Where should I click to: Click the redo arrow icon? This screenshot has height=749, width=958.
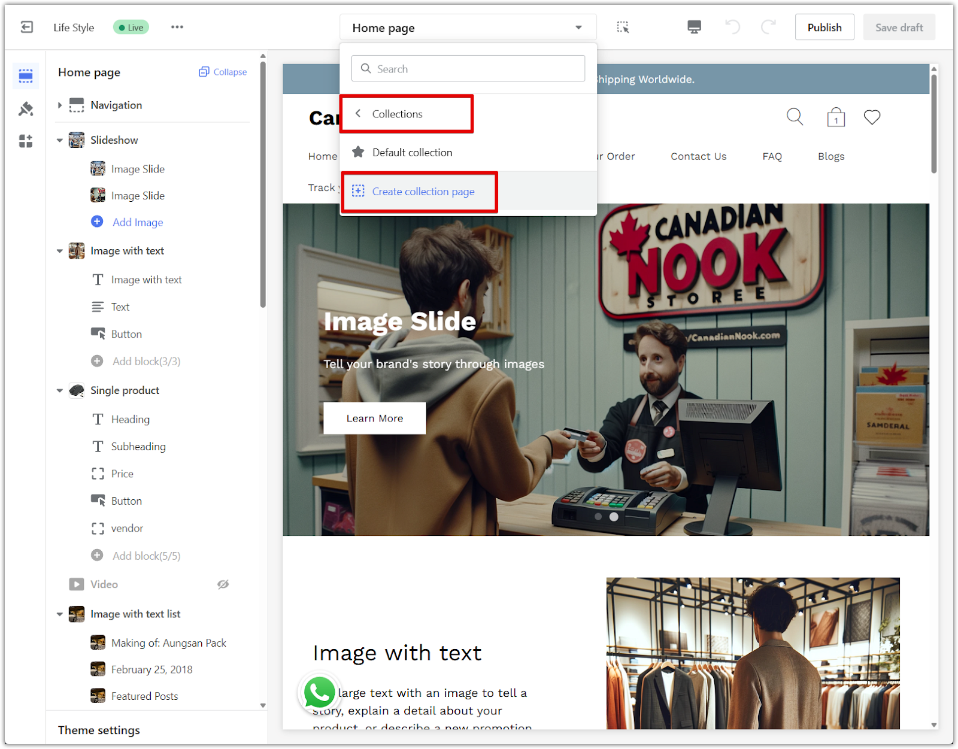(768, 27)
